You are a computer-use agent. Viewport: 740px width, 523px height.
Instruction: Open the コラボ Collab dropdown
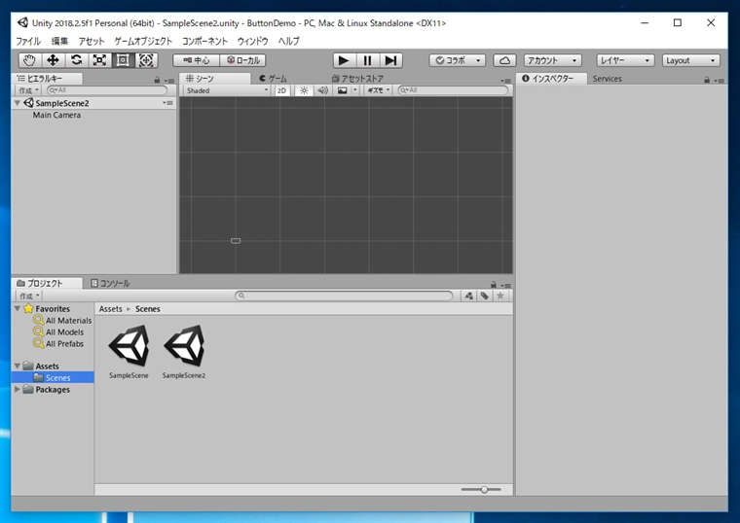[x=458, y=60]
